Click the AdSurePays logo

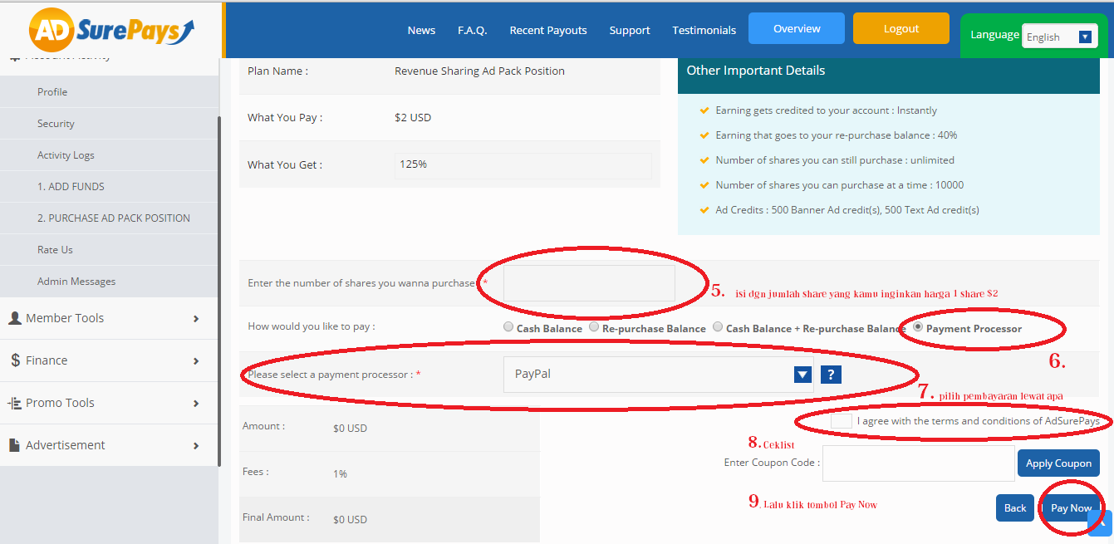(111, 30)
